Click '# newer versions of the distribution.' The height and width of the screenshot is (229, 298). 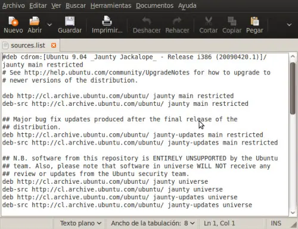(70, 80)
